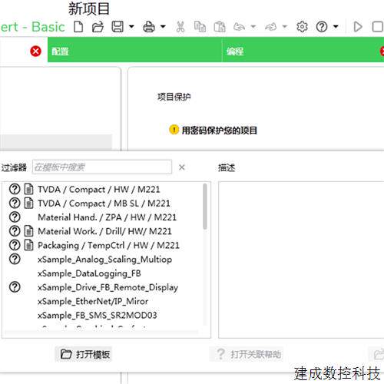Click the template list vertical scrollbar

coord(205,206)
